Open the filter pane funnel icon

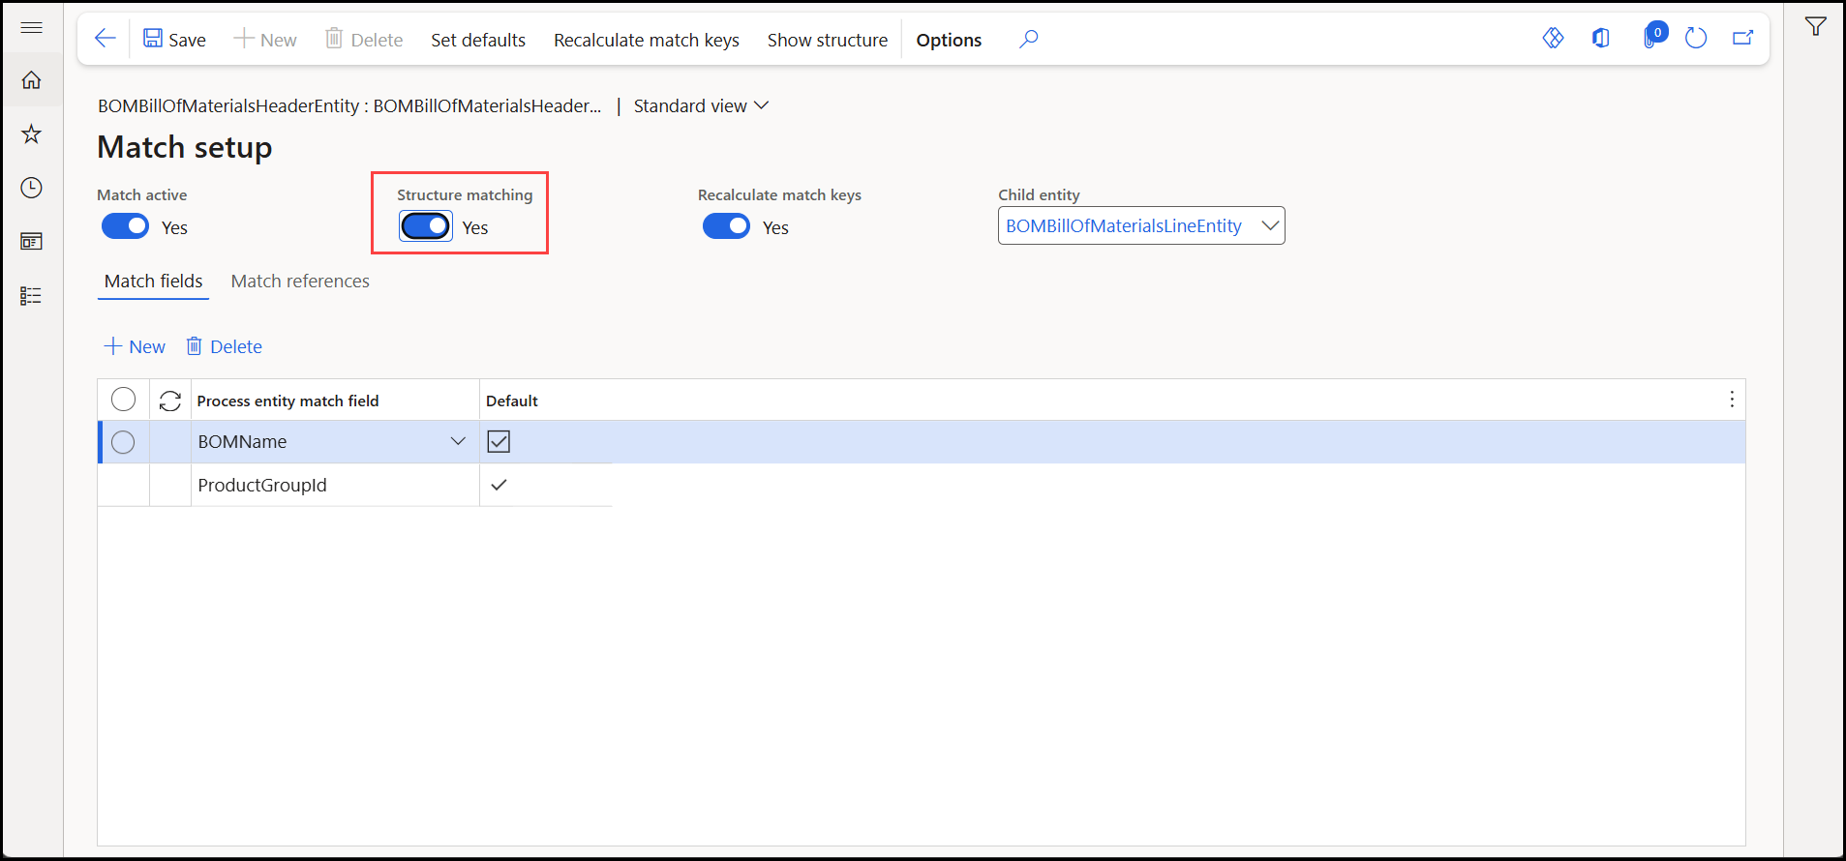pyautogui.click(x=1816, y=27)
